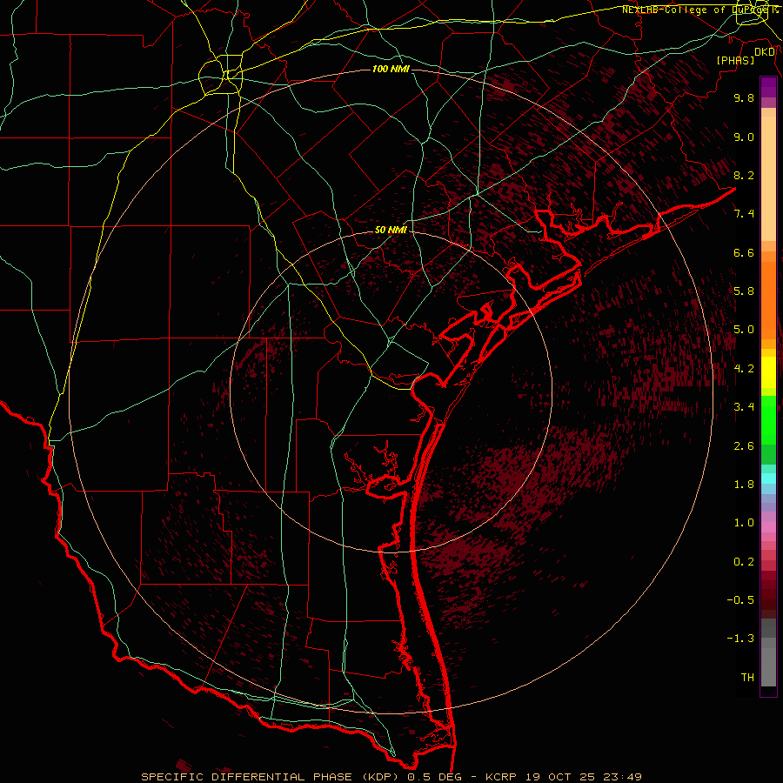
Task: Click the 23:49 timestamp in caption
Action: coord(623,777)
